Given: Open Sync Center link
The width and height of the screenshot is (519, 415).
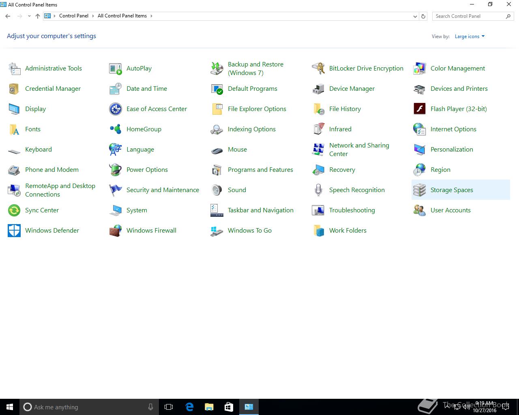Looking at the screenshot, I should (42, 210).
